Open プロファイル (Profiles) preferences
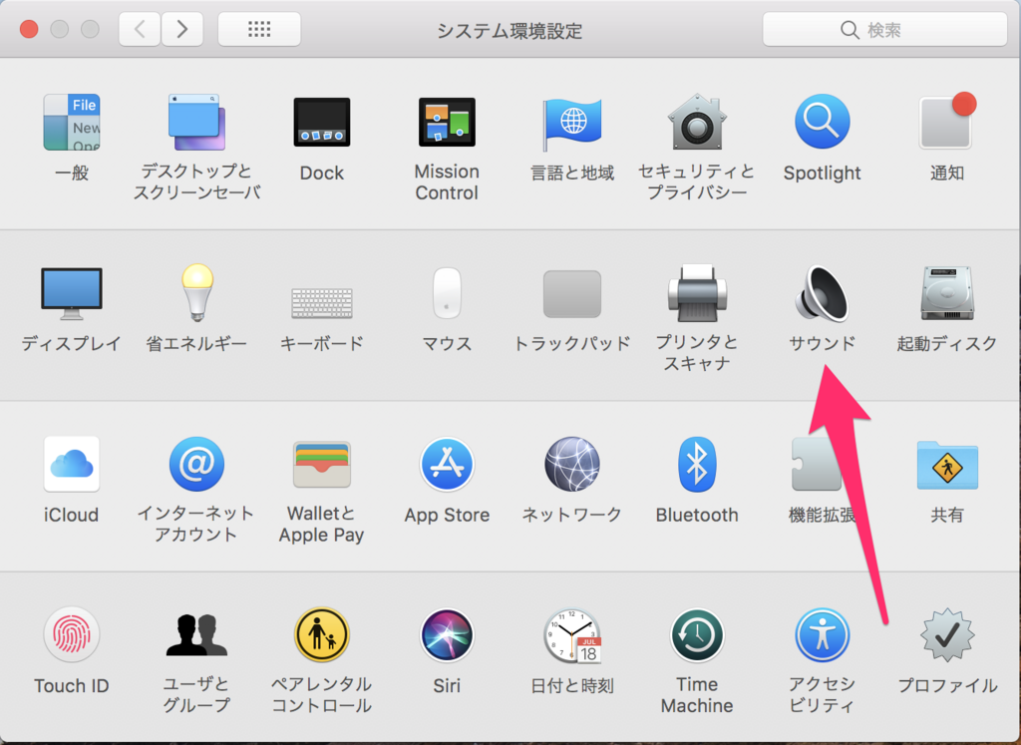This screenshot has height=745, width=1021. click(947, 635)
